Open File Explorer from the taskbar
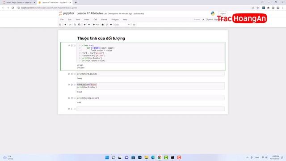The image size is (286, 161). [146, 157]
